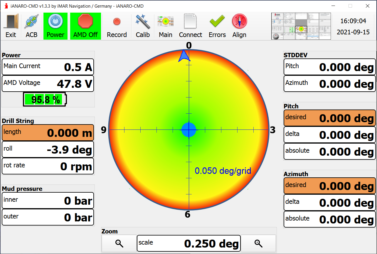
Task: Select the screen overview thumbnail grid
Action: [x=301, y=26]
